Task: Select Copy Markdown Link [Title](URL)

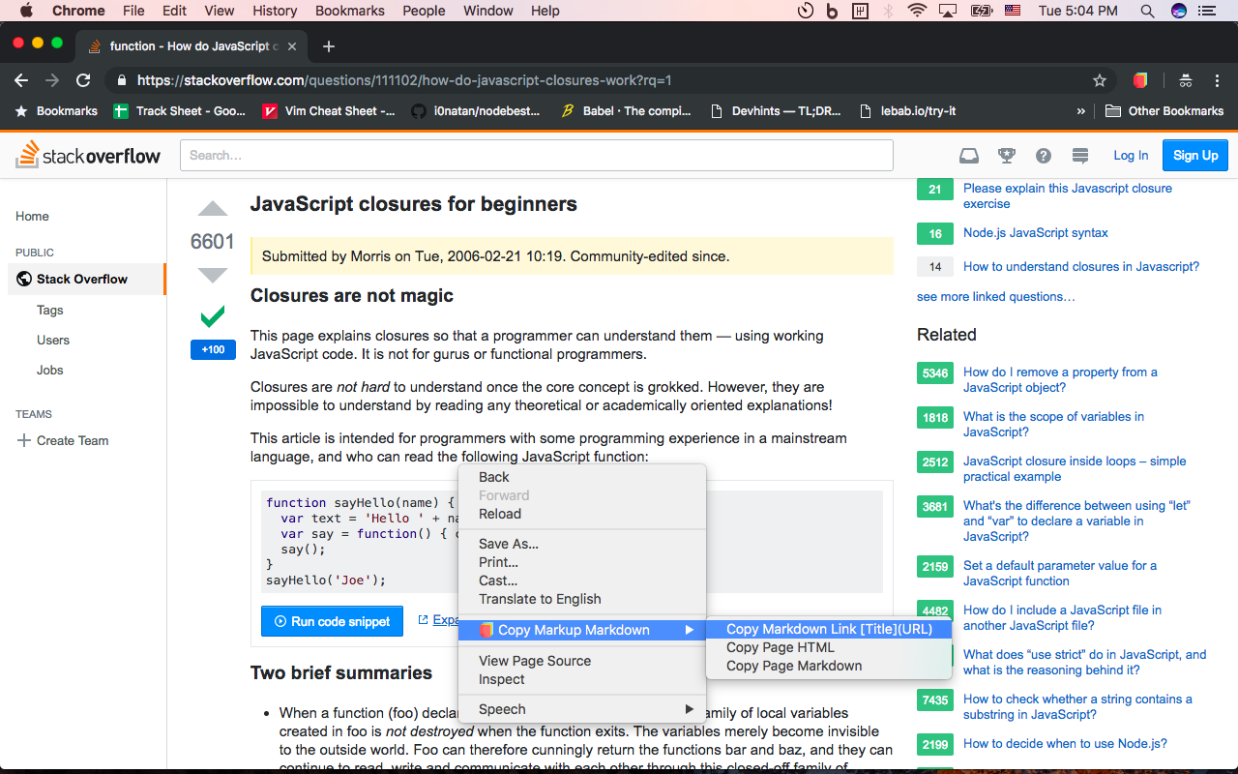Action: click(829, 629)
